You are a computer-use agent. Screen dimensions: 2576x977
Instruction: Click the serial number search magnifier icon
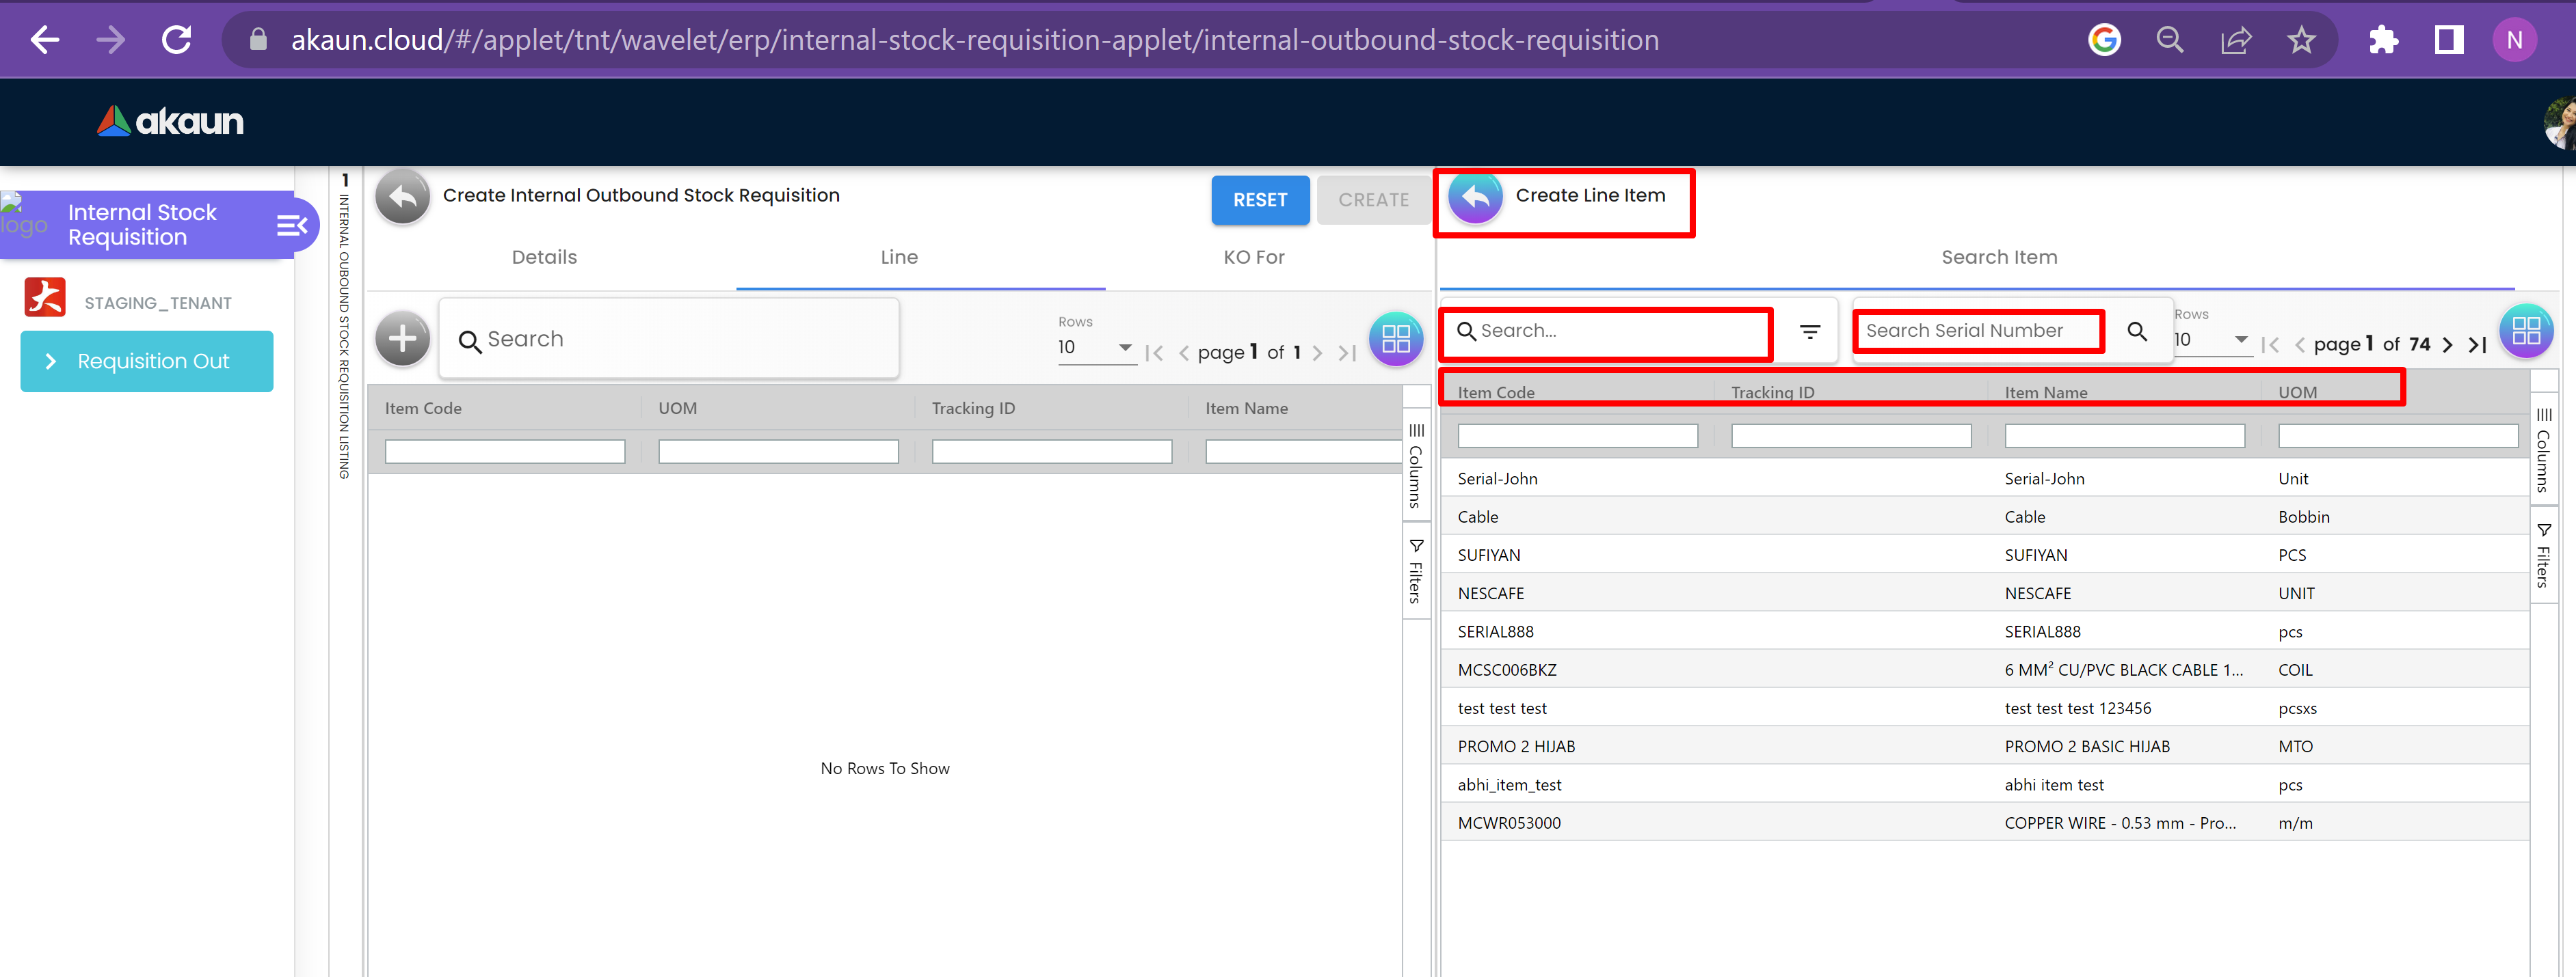tap(2136, 331)
